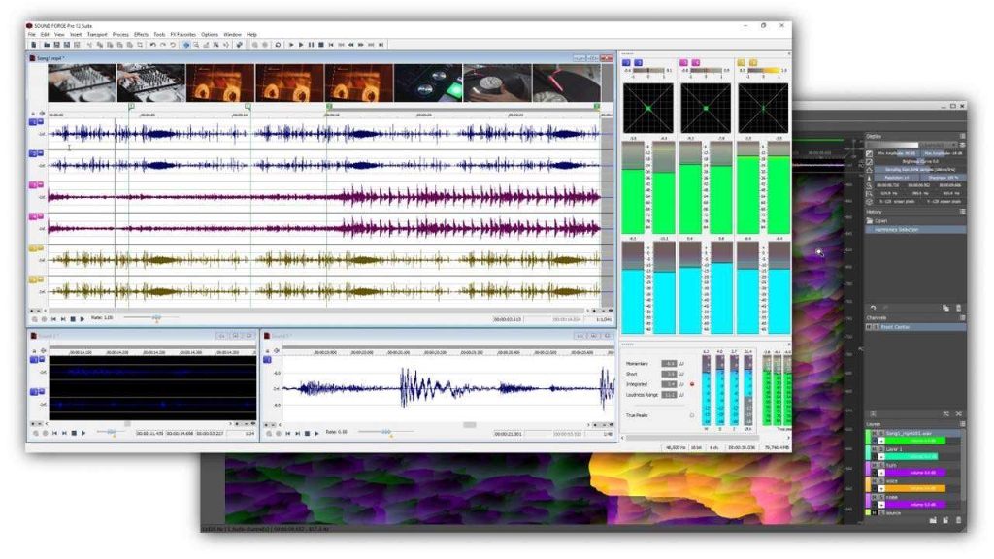The image size is (994, 559).
Task: Open the FX Favorites menu
Action: pos(182,34)
